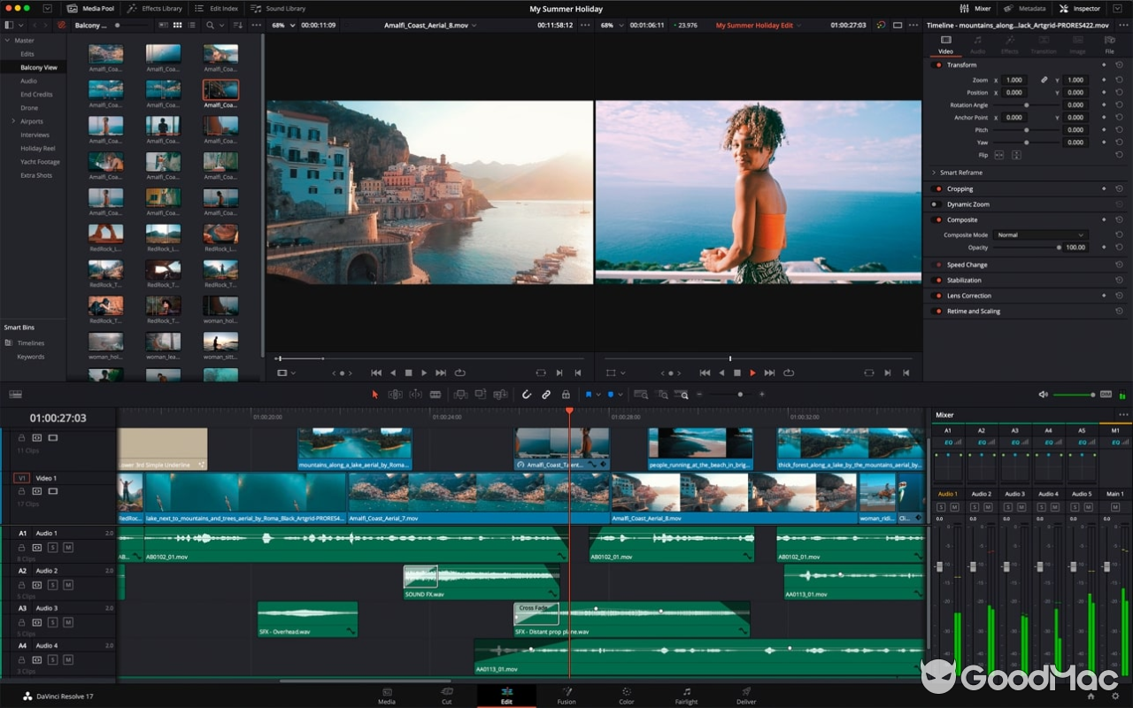Screen dimensions: 1133x708
Task: Toggle Linked Selection chain icon
Action: coord(546,395)
